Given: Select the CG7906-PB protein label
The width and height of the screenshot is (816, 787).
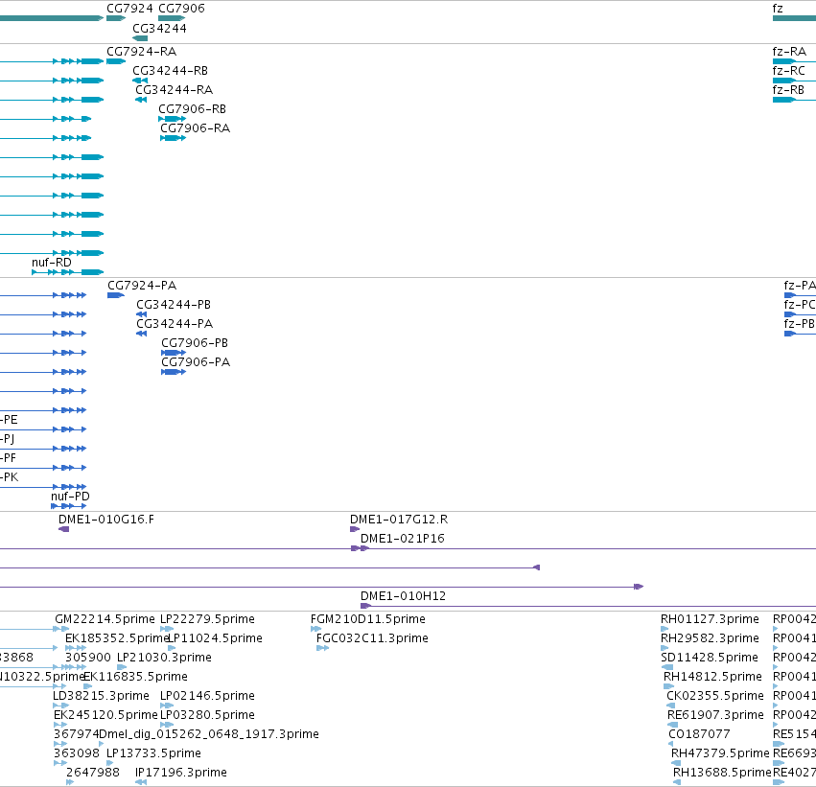Looking at the screenshot, I should pyautogui.click(x=195, y=343).
